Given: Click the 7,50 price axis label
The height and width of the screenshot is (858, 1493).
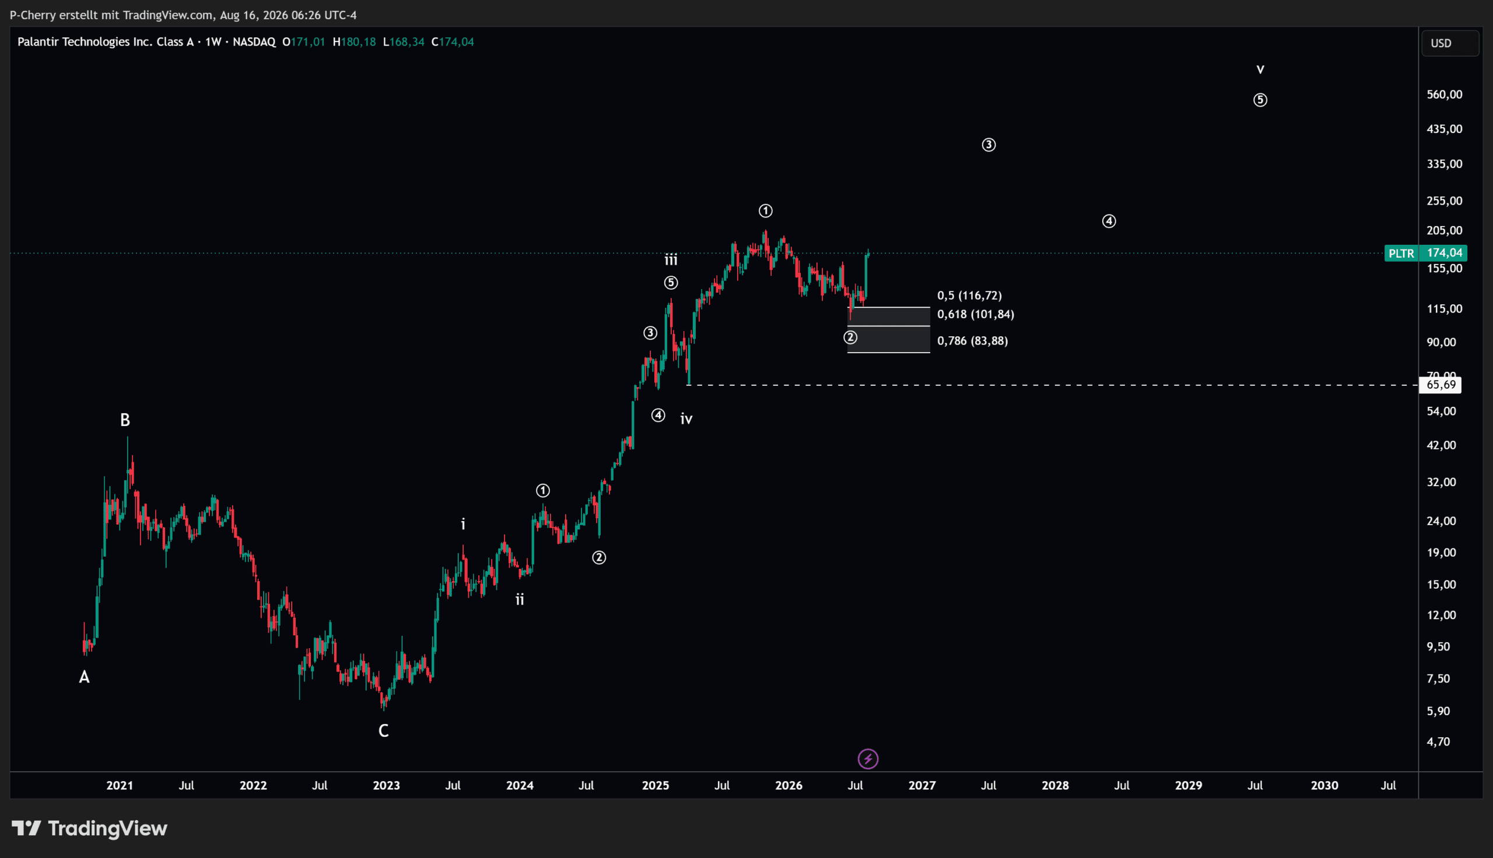Looking at the screenshot, I should click(x=1438, y=679).
